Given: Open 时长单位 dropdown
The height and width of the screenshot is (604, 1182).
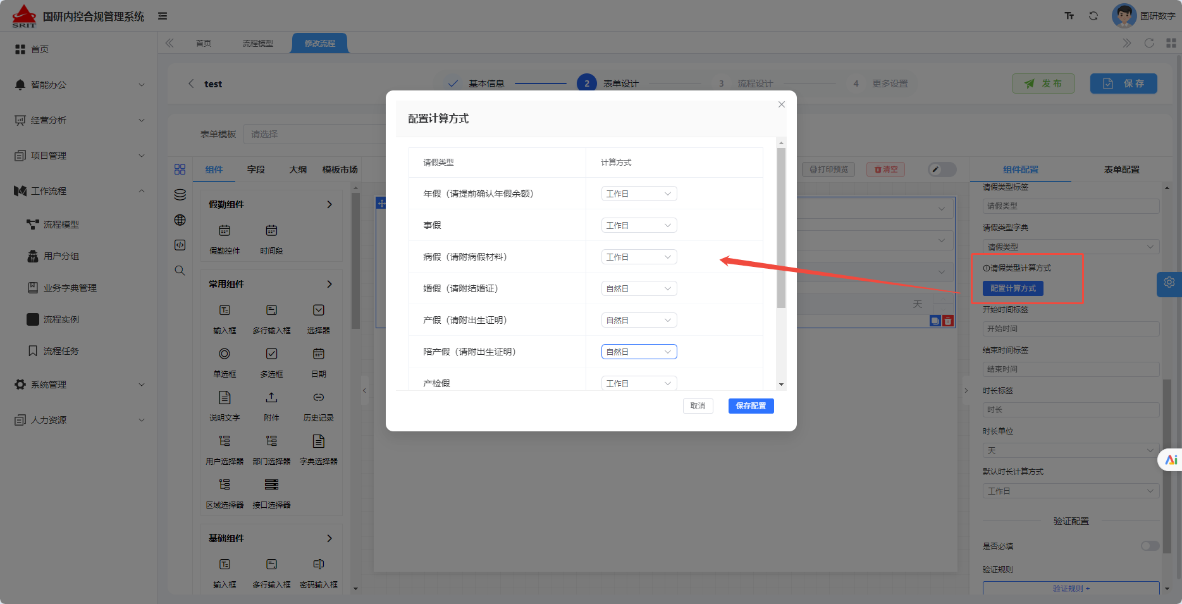Looking at the screenshot, I should (1071, 450).
